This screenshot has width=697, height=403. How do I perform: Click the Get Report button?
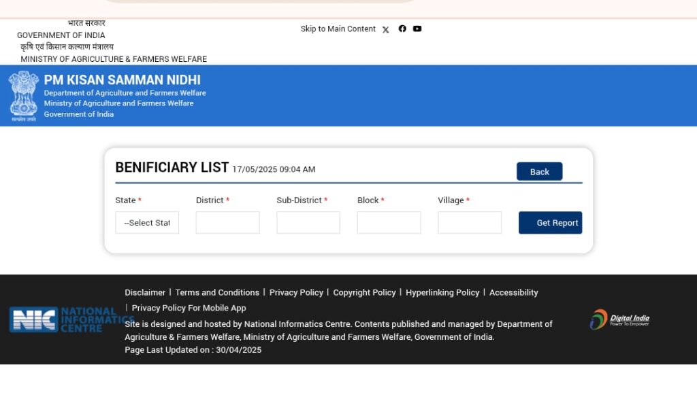550,223
